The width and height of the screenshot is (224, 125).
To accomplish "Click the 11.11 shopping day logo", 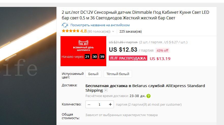I will tap(83, 46).
